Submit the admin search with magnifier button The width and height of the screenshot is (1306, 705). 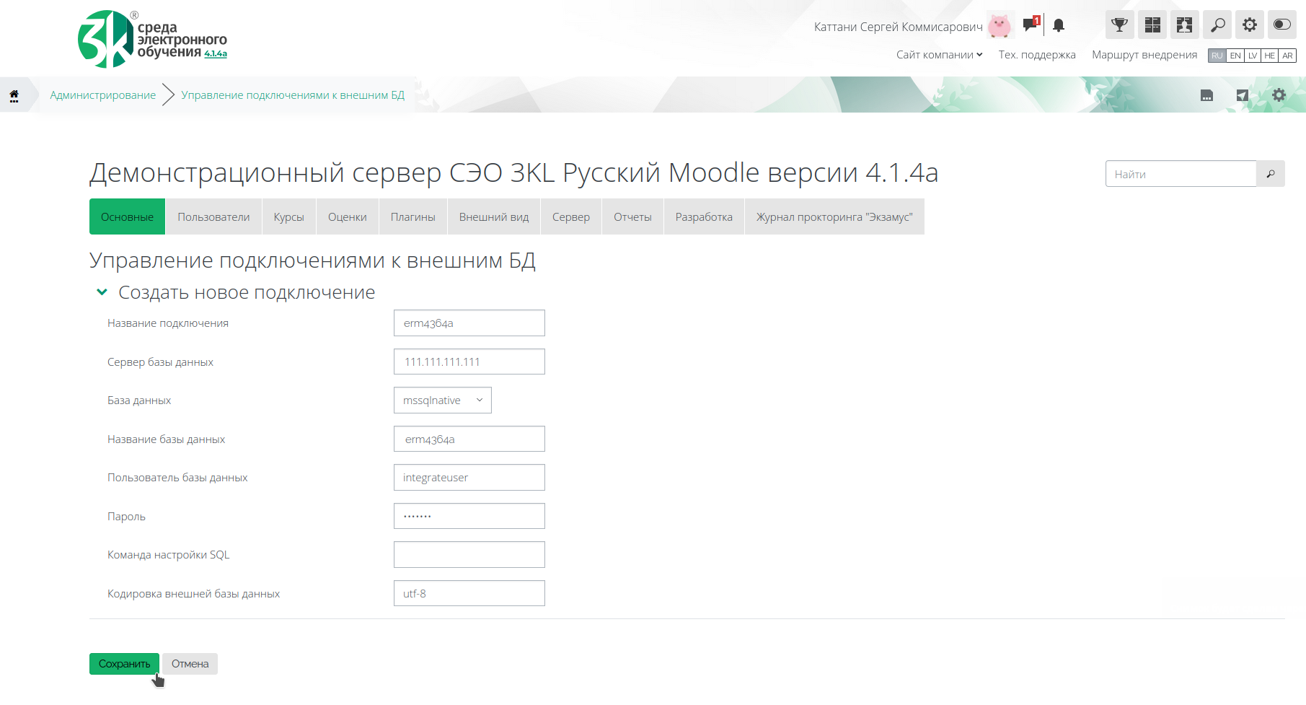pyautogui.click(x=1271, y=174)
